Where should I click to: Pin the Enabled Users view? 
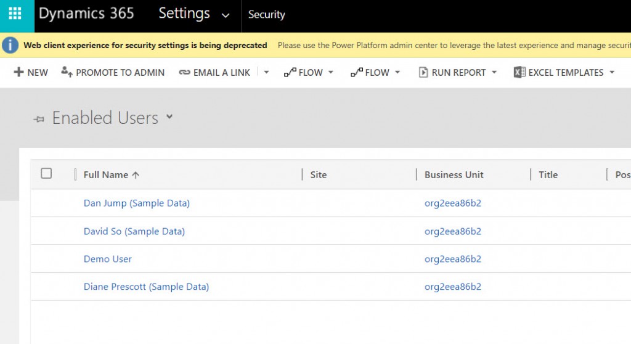pos(39,119)
